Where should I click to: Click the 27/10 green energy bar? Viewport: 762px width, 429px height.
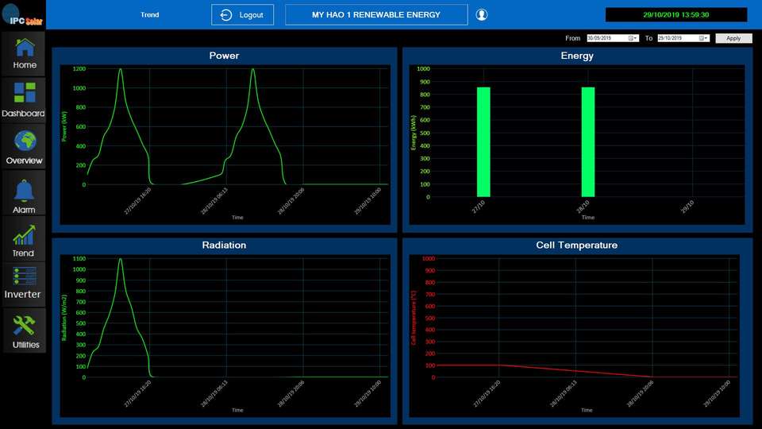(483, 141)
